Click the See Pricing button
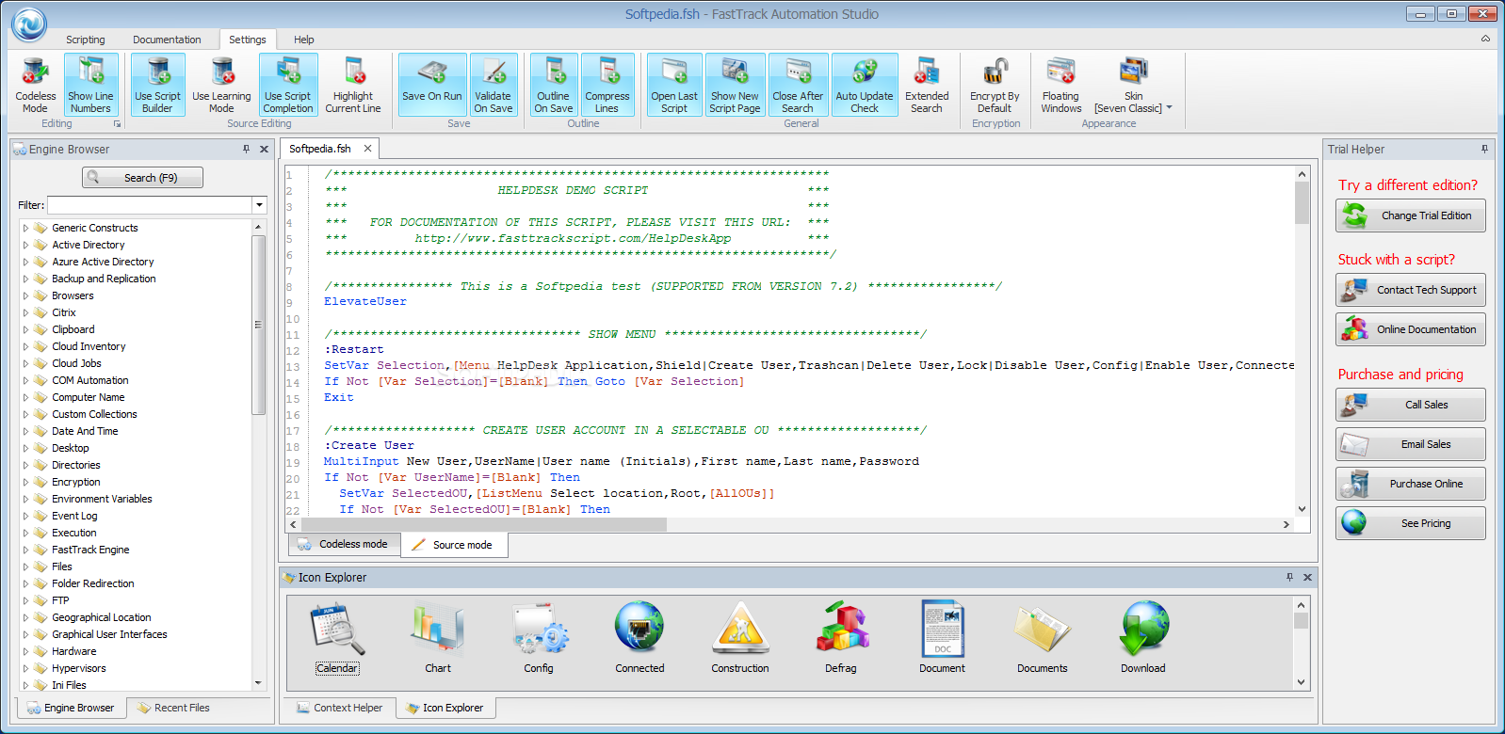The height and width of the screenshot is (734, 1505). [x=1410, y=523]
